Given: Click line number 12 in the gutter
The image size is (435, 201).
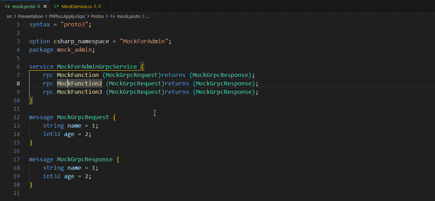Looking at the screenshot, I should (16, 117).
